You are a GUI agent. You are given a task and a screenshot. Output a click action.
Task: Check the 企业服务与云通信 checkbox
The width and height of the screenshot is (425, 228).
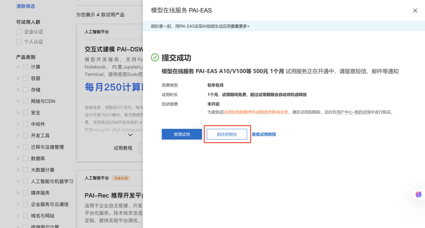[x=26, y=204]
